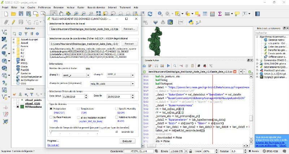The width and height of the screenshot is (289, 154).
Task: Click the Qui suis-je? link
Action: 54,145
